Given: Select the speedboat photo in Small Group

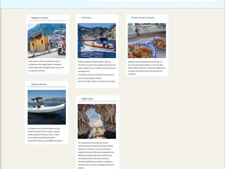Looking at the screenshot, I should (x=97, y=41).
